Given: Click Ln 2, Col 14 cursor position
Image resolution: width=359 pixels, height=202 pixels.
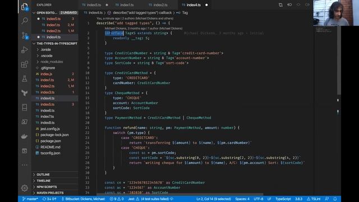Looking at the screenshot, I should 214,199.
